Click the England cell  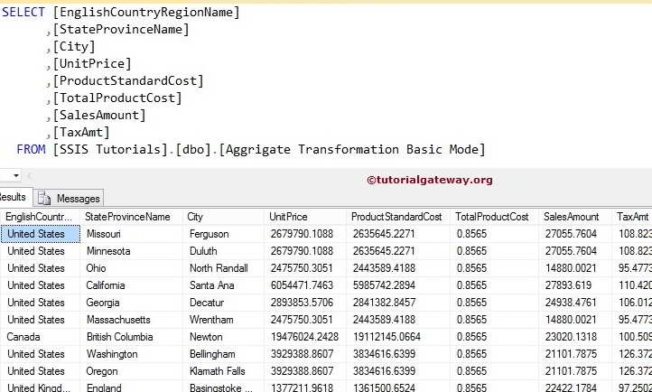coord(131,387)
